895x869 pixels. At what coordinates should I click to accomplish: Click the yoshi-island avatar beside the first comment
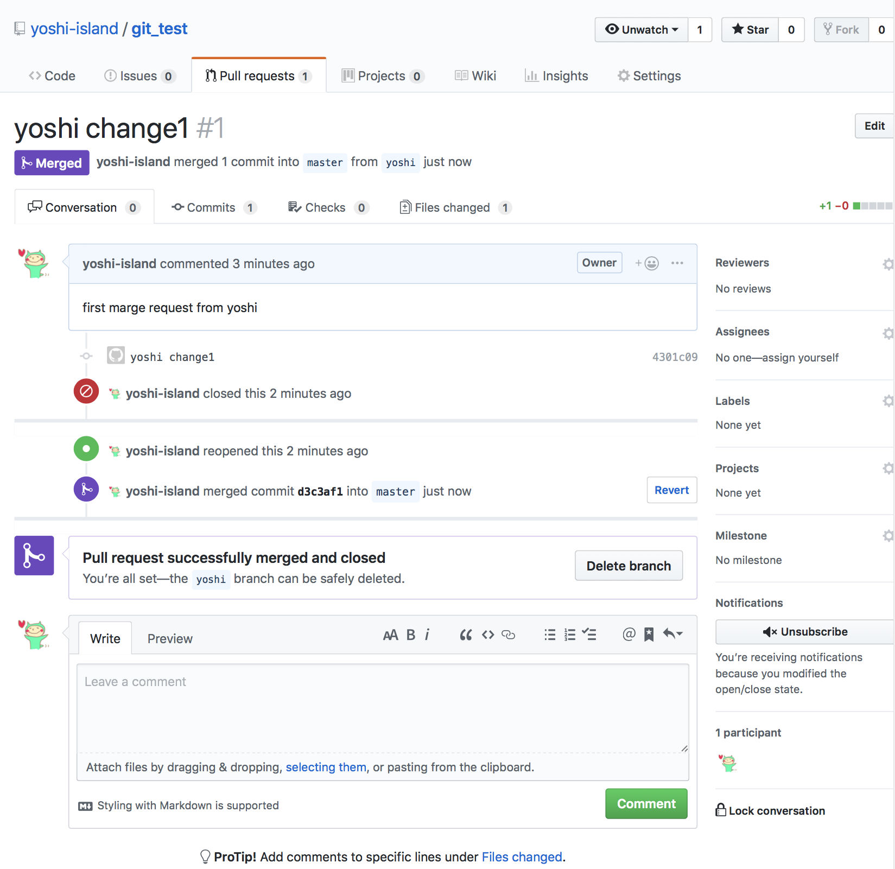34,263
